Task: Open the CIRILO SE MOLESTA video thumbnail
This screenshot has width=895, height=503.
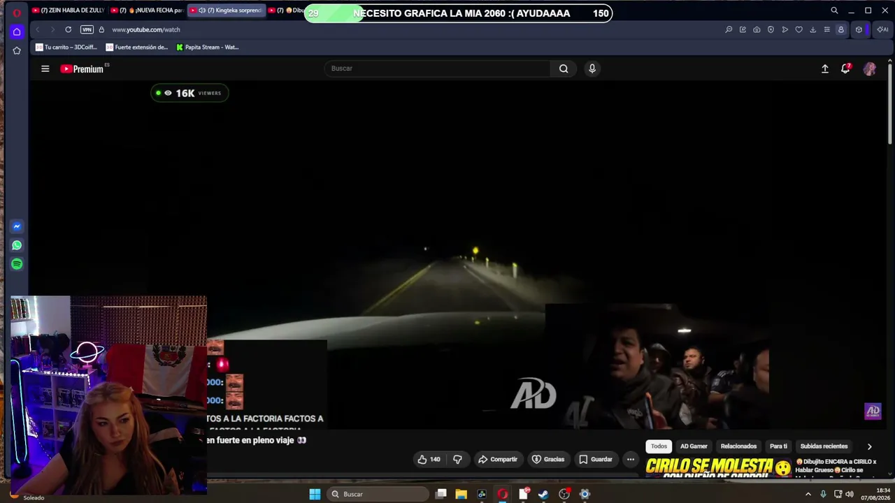Action: pos(718,468)
